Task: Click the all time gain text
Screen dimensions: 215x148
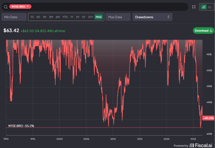Action: 43,31
